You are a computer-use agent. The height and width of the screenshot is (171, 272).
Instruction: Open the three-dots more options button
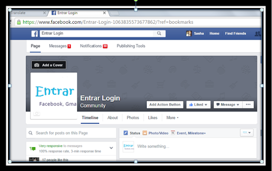(248, 105)
